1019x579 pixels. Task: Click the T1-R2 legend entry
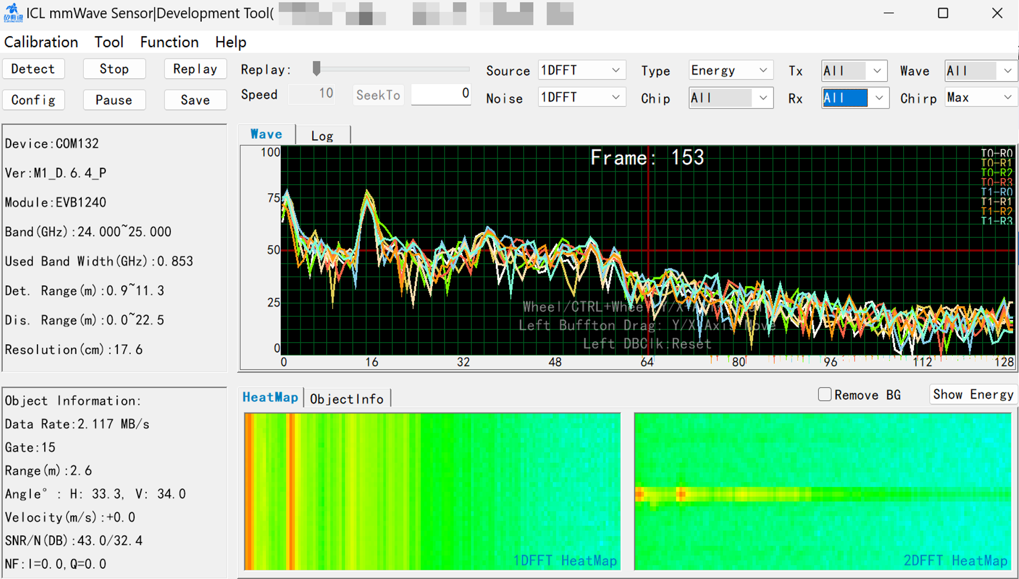pyautogui.click(x=997, y=211)
